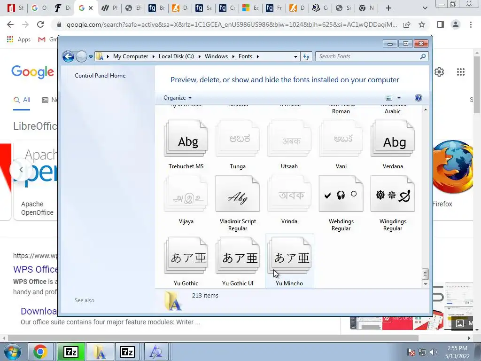The image size is (481, 361).
Task: Expand the arrow after Local Disk (C:)
Action: coord(199,56)
